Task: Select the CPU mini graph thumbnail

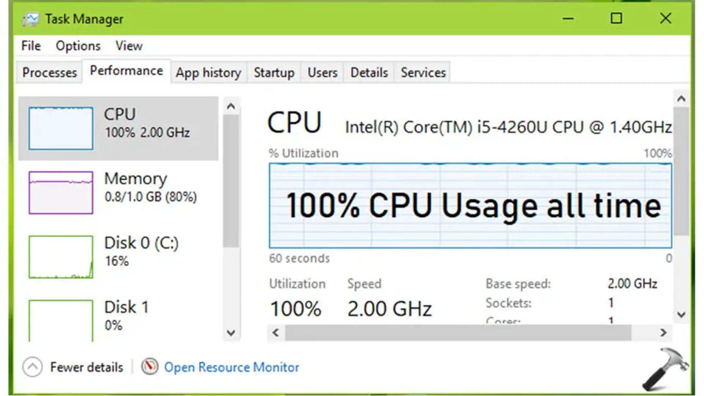Action: (x=61, y=128)
